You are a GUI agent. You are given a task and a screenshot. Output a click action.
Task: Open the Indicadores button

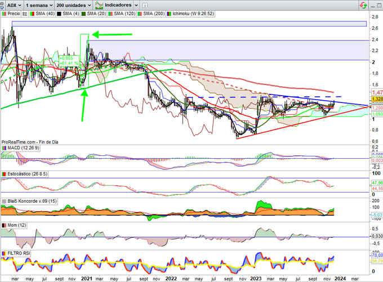coord(118,5)
